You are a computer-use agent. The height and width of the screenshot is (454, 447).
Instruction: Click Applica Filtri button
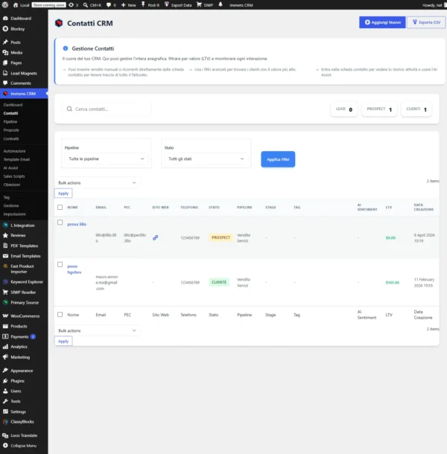click(x=278, y=159)
